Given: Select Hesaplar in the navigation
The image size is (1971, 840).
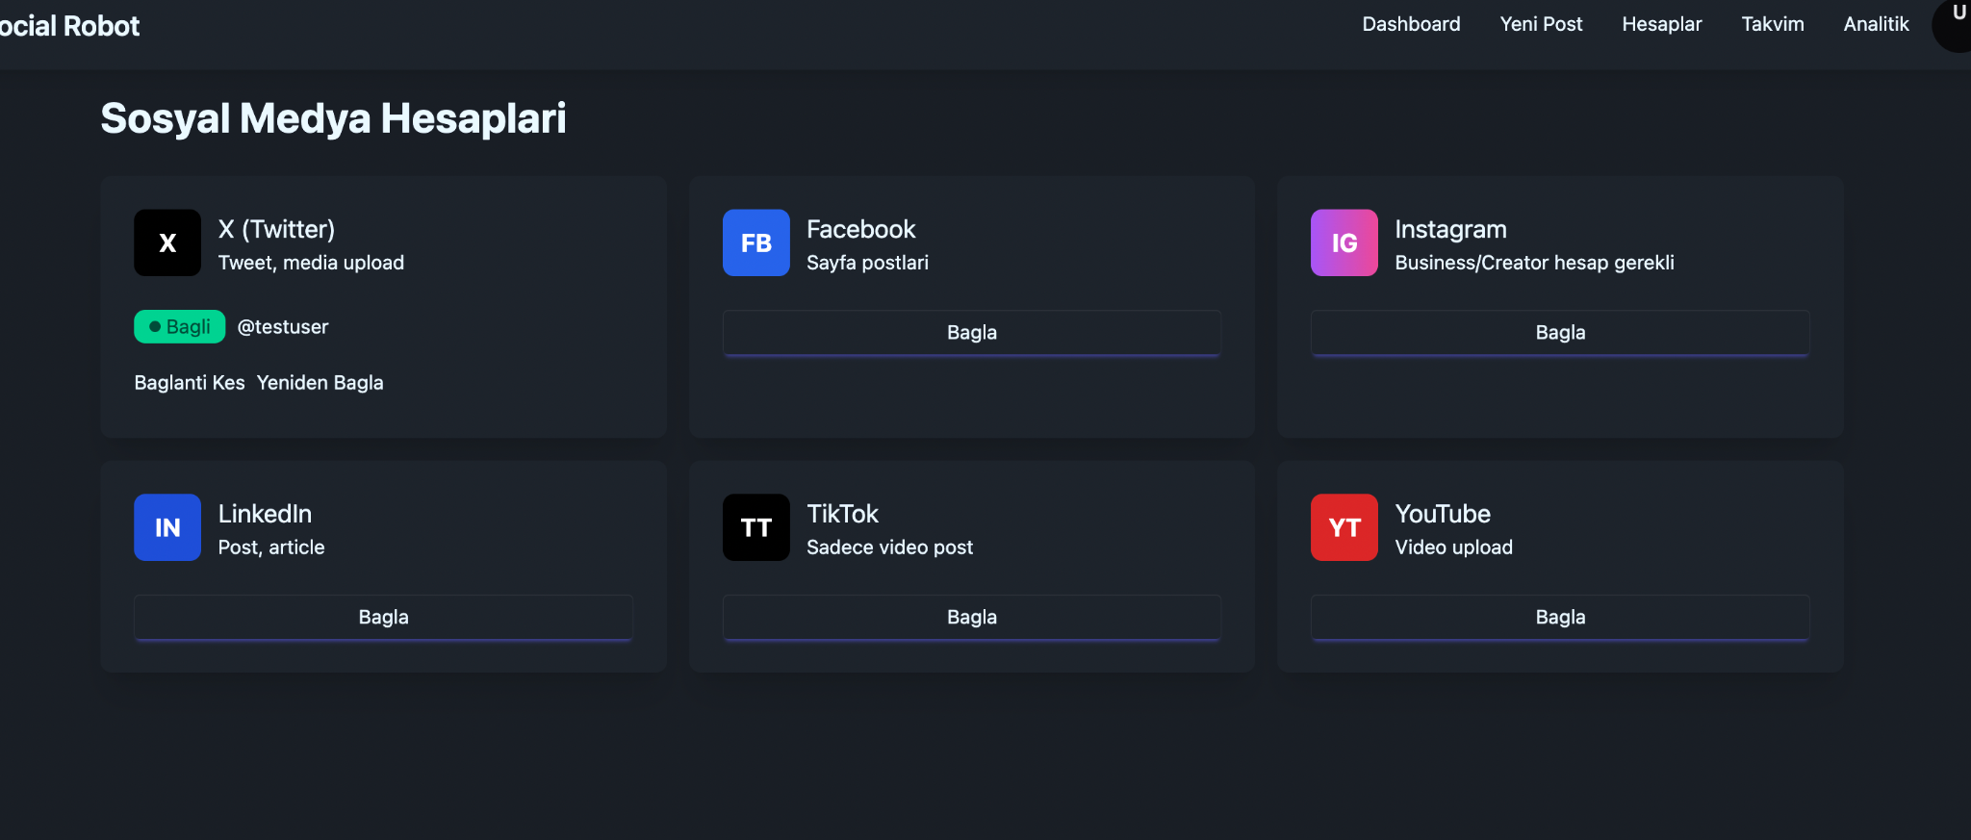Looking at the screenshot, I should pyautogui.click(x=1662, y=24).
